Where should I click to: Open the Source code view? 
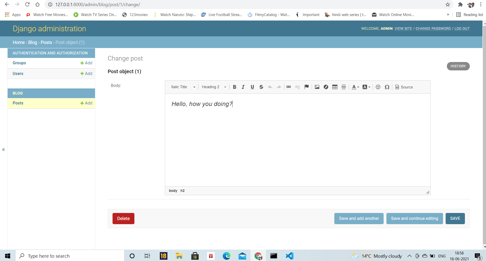click(x=404, y=87)
